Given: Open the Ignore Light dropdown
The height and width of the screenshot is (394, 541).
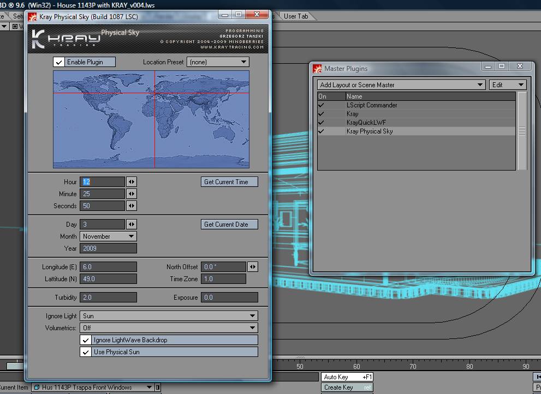Looking at the screenshot, I should click(x=169, y=316).
